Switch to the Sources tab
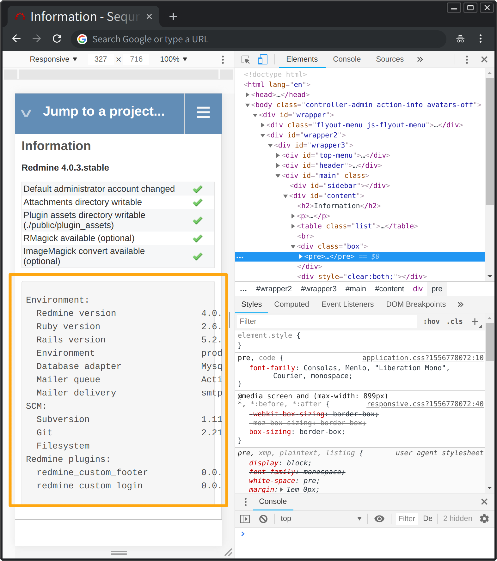The height and width of the screenshot is (561, 497). (x=390, y=59)
